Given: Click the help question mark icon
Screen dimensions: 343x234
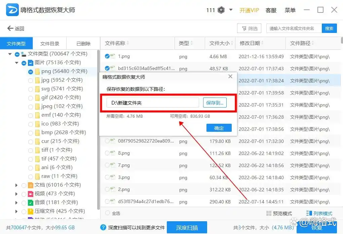Looking at the screenshot, I should (103, 227).
